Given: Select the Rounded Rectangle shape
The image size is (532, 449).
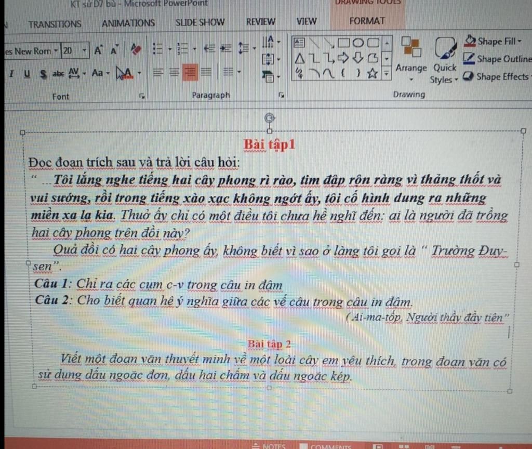Looking at the screenshot, I should tap(373, 43).
